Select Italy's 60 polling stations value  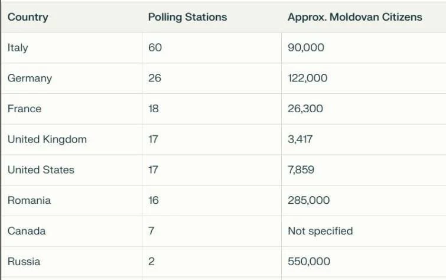pyautogui.click(x=155, y=48)
